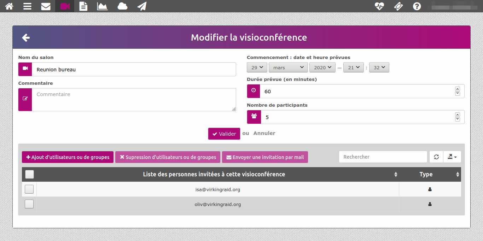Open the hamburger menu icon
Image resolution: width=483 pixels, height=241 pixels.
pos(28,6)
